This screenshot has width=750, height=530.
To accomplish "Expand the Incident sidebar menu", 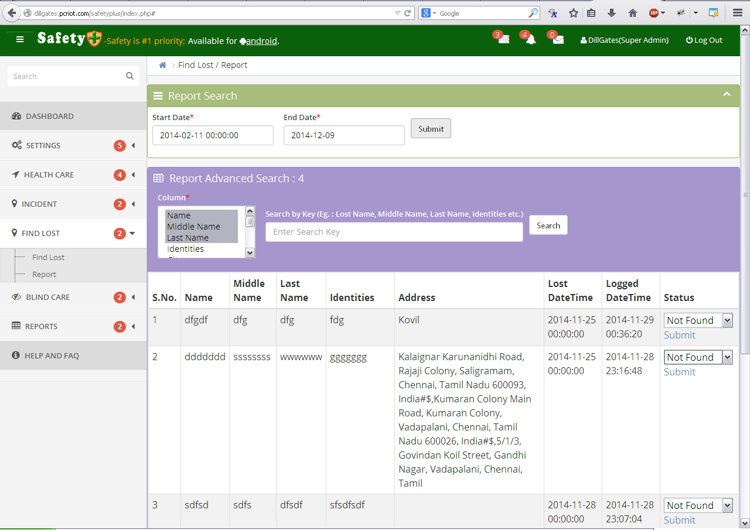I will 73,204.
